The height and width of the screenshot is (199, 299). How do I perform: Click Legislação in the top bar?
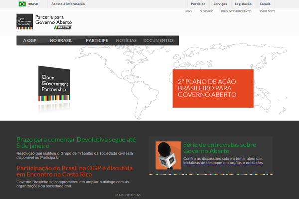tap(243, 4)
